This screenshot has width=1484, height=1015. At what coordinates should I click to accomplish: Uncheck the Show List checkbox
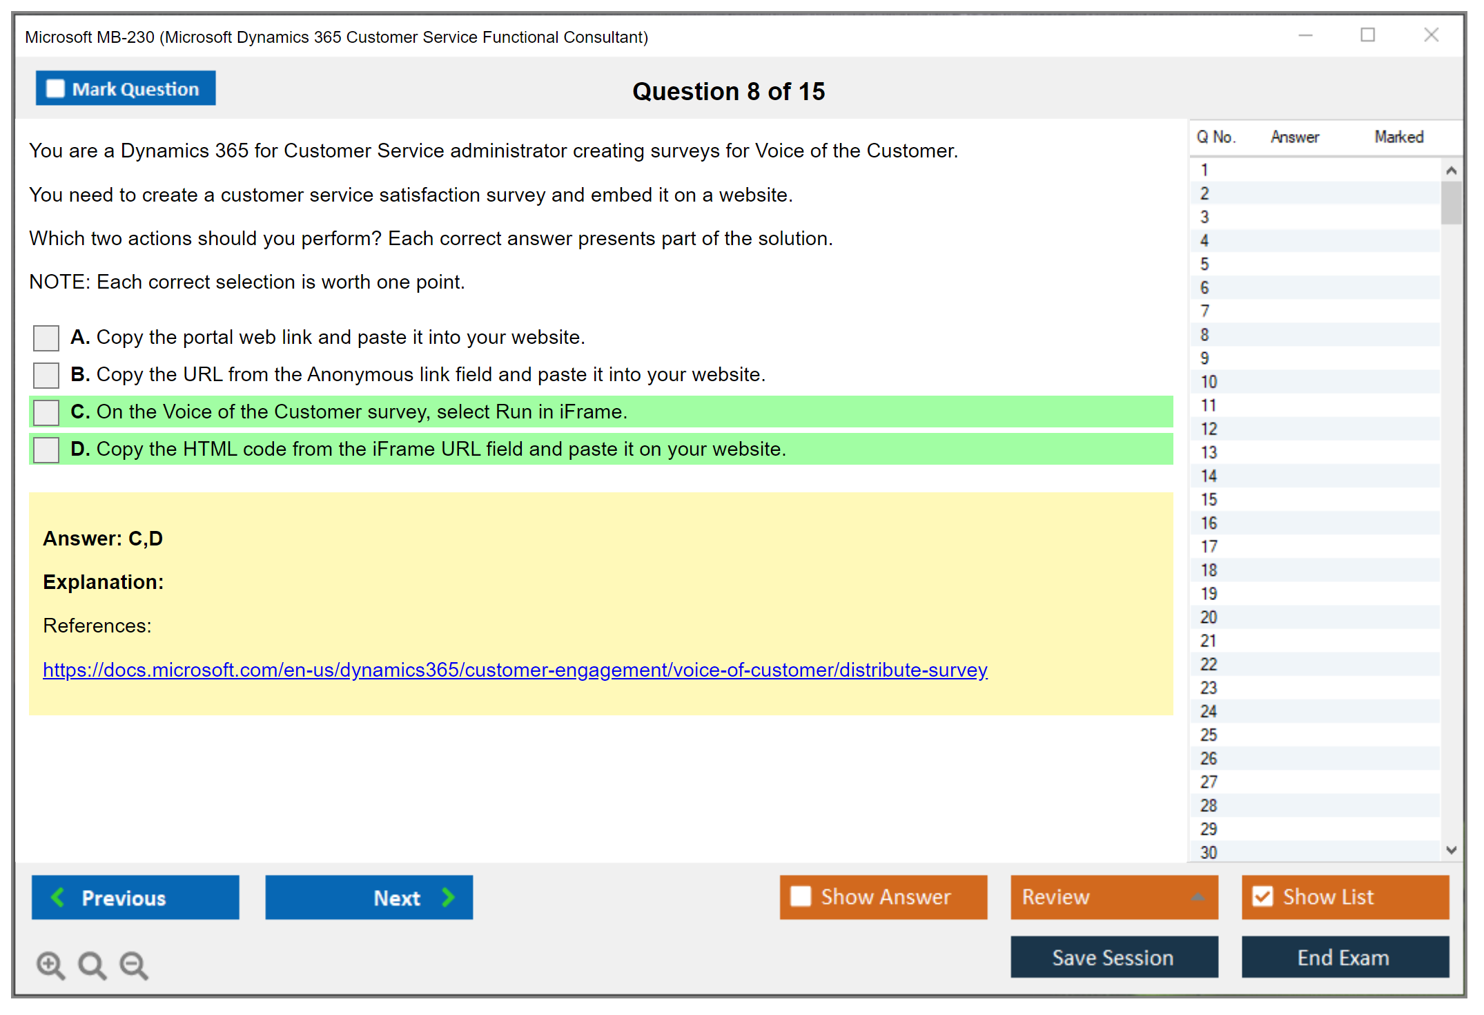pos(1262,896)
